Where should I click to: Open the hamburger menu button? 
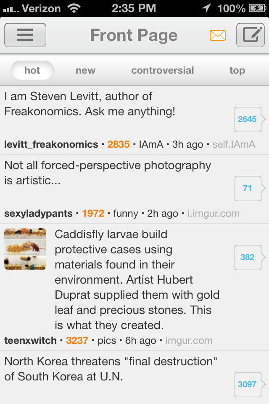pos(25,35)
